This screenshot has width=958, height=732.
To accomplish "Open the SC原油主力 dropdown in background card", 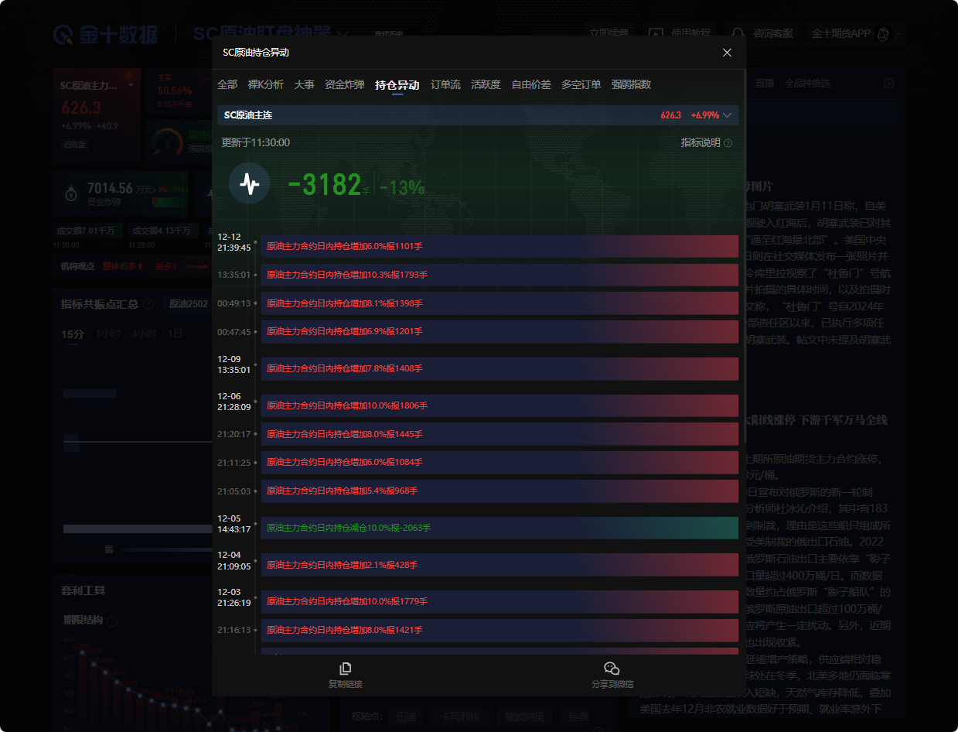I will pos(131,85).
